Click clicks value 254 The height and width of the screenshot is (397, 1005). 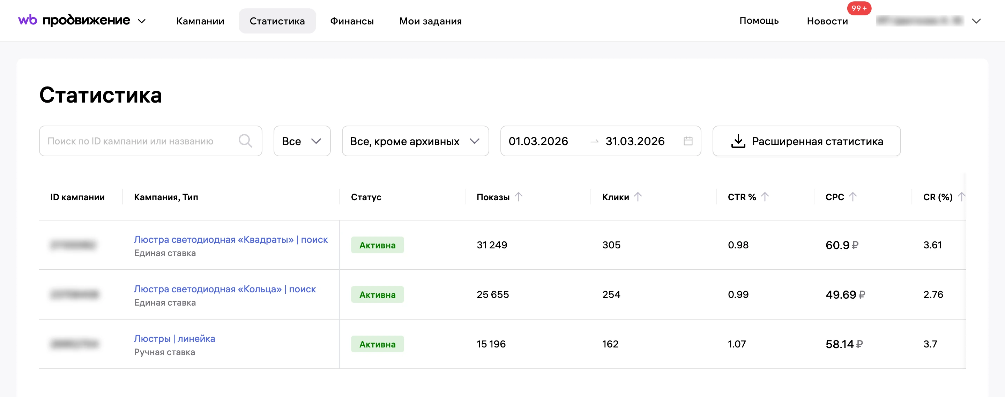click(611, 294)
